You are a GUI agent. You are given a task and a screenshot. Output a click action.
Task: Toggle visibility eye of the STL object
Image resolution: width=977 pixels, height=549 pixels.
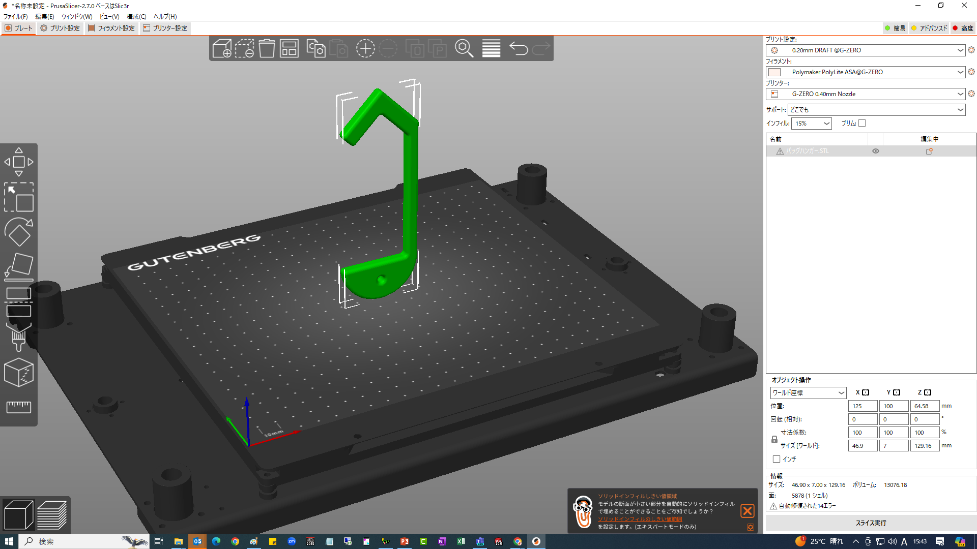876,151
